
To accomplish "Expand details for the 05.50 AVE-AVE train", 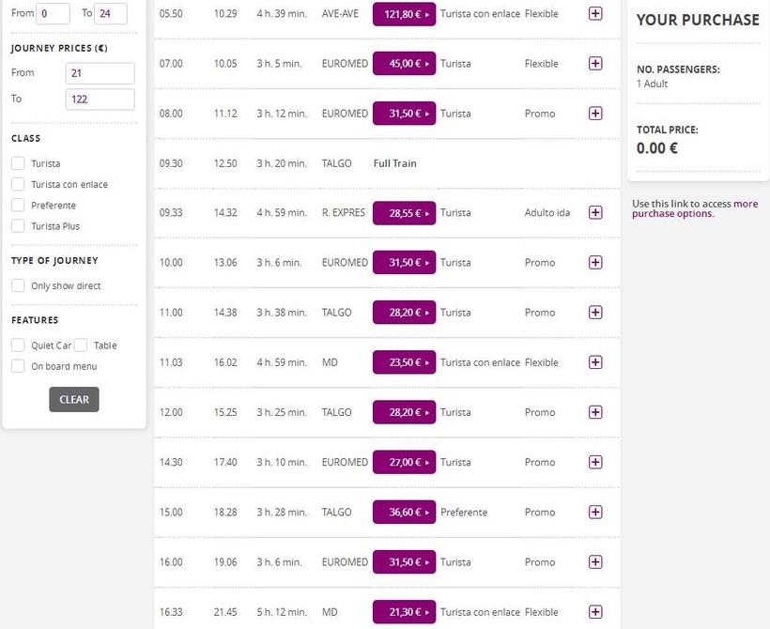I will (x=594, y=14).
